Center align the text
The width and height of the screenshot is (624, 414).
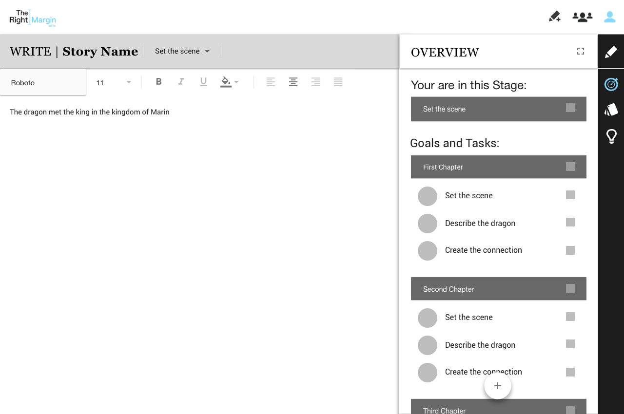point(293,82)
